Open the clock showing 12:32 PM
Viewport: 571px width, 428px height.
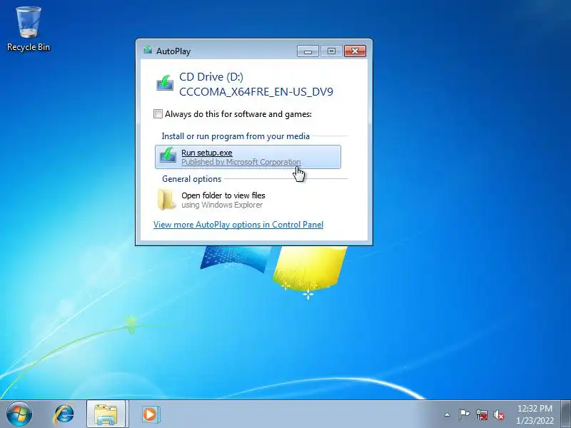click(x=535, y=414)
